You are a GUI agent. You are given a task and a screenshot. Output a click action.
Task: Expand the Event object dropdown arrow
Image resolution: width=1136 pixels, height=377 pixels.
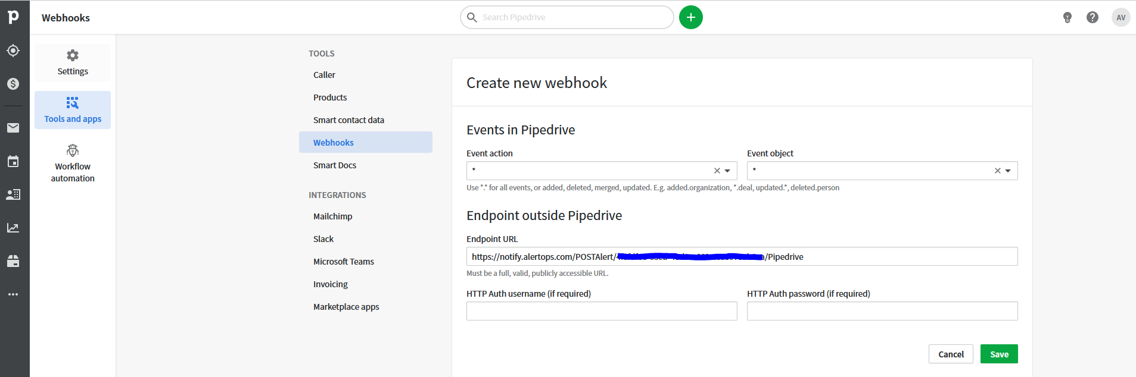click(x=1008, y=171)
